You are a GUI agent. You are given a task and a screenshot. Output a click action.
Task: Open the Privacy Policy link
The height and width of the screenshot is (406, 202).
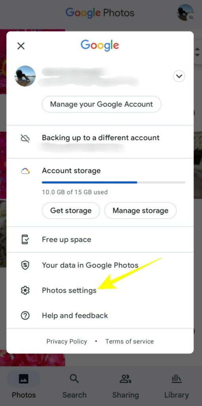tap(67, 341)
